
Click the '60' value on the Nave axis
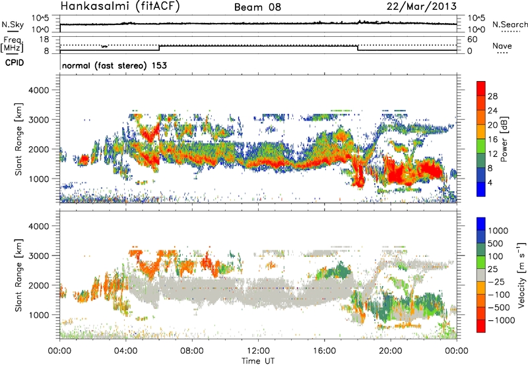point(472,40)
